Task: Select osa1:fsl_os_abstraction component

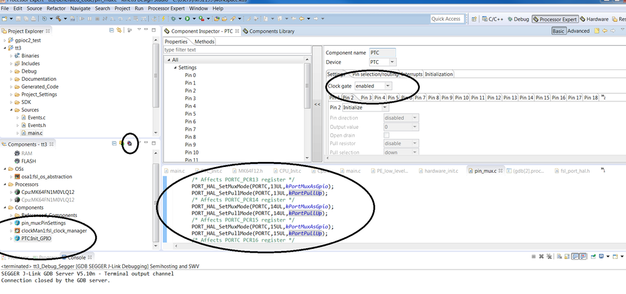Action: pyautogui.click(x=47, y=176)
